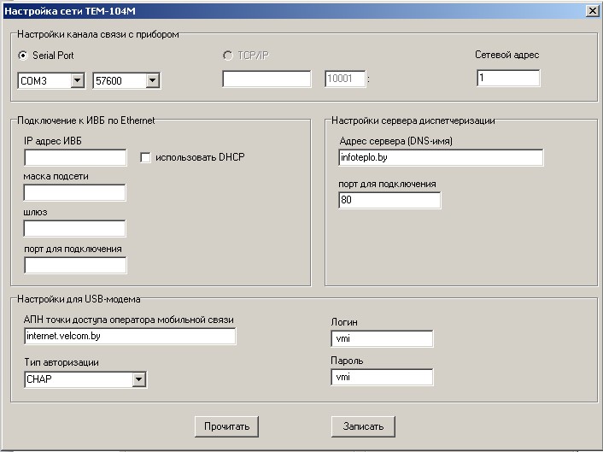Focus the Сетевой адрес input field
Image resolution: width=603 pixels, height=452 pixels.
click(x=508, y=78)
